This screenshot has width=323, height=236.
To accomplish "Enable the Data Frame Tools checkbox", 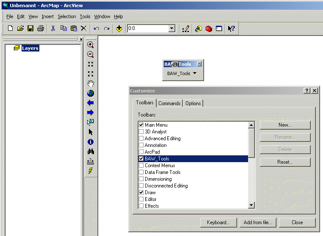I will coord(141,172).
